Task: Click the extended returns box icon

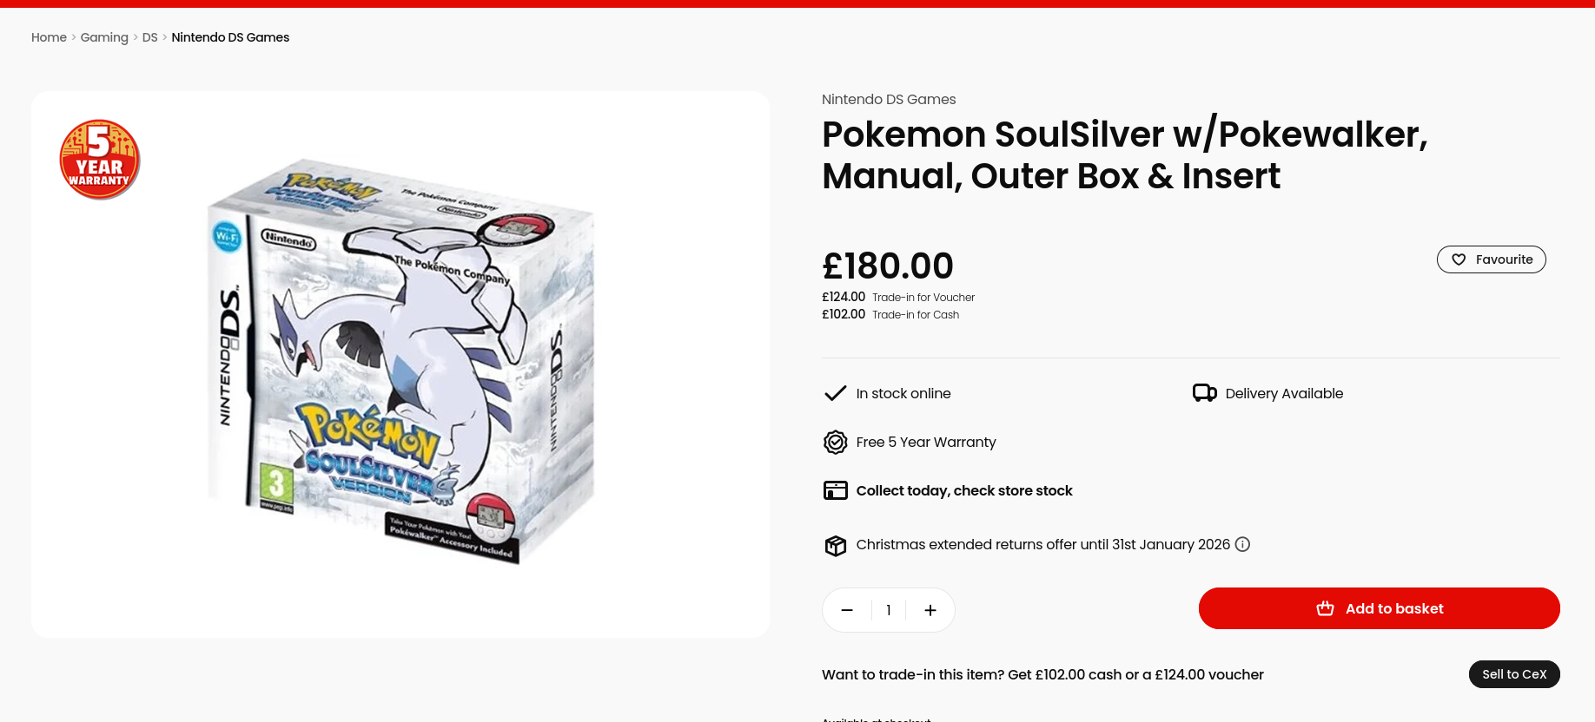Action: tap(835, 545)
